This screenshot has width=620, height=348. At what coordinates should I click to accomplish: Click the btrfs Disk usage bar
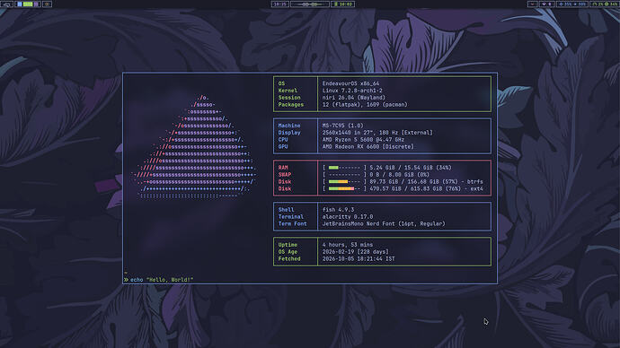(344, 182)
